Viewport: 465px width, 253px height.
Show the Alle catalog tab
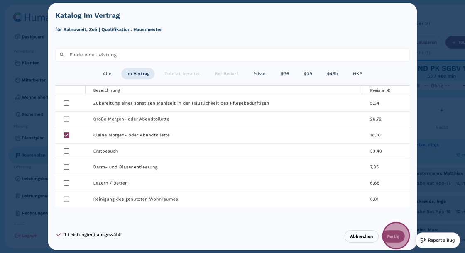click(x=107, y=74)
